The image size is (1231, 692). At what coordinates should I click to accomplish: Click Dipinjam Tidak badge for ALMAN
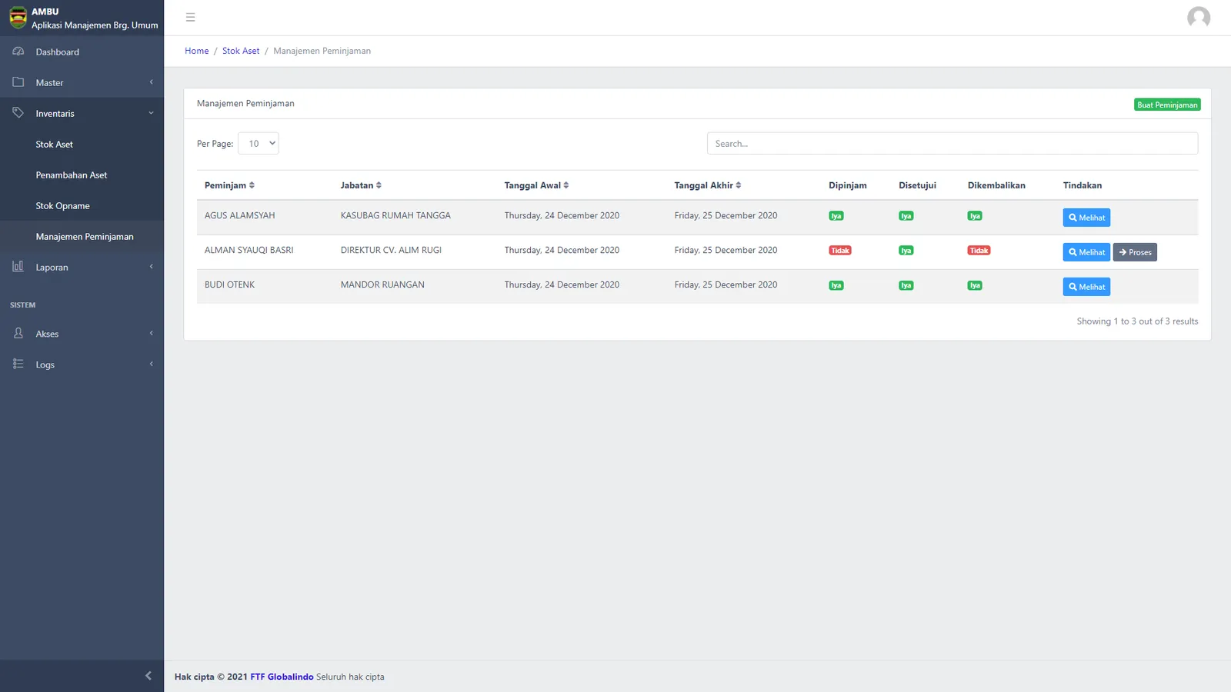[840, 251]
